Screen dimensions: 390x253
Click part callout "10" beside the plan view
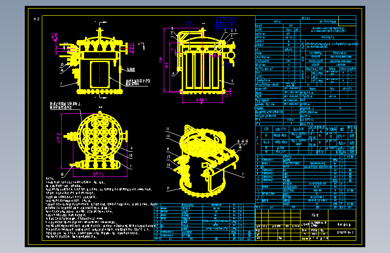tap(130, 155)
